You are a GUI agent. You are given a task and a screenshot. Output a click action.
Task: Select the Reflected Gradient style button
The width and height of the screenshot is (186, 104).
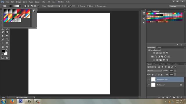pos(35,6)
